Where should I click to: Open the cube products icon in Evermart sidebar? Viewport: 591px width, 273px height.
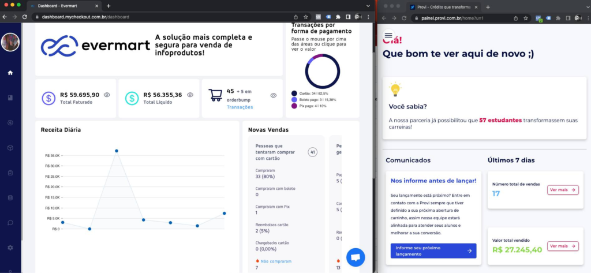point(10,147)
